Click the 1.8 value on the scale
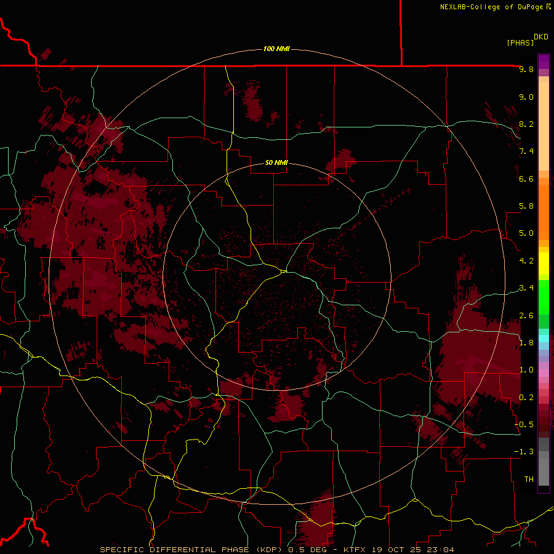Viewport: 554px width, 554px height. tap(526, 343)
